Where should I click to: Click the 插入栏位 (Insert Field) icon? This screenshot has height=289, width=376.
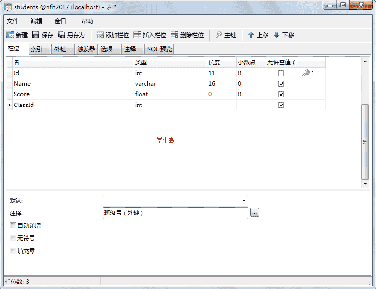tap(137, 35)
